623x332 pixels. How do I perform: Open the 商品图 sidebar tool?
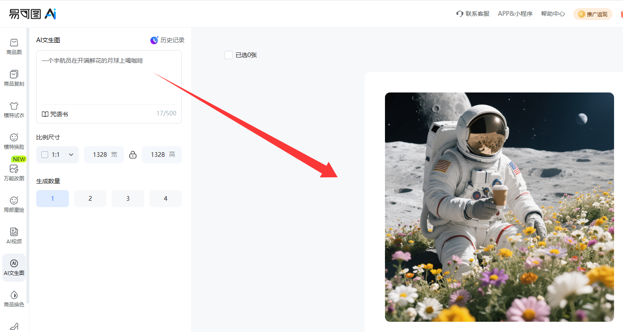tap(14, 47)
